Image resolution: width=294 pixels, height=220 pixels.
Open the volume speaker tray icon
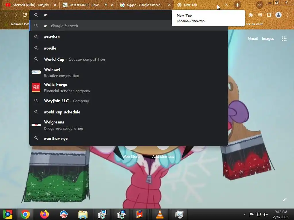pos(266,214)
